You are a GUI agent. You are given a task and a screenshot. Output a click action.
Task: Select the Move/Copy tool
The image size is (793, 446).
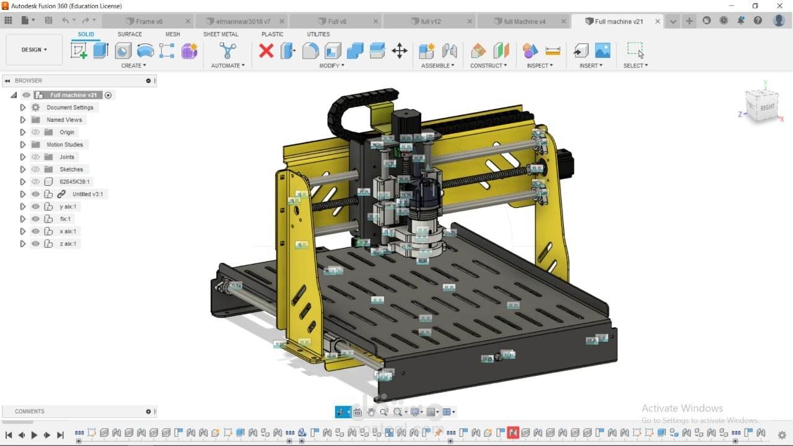400,51
